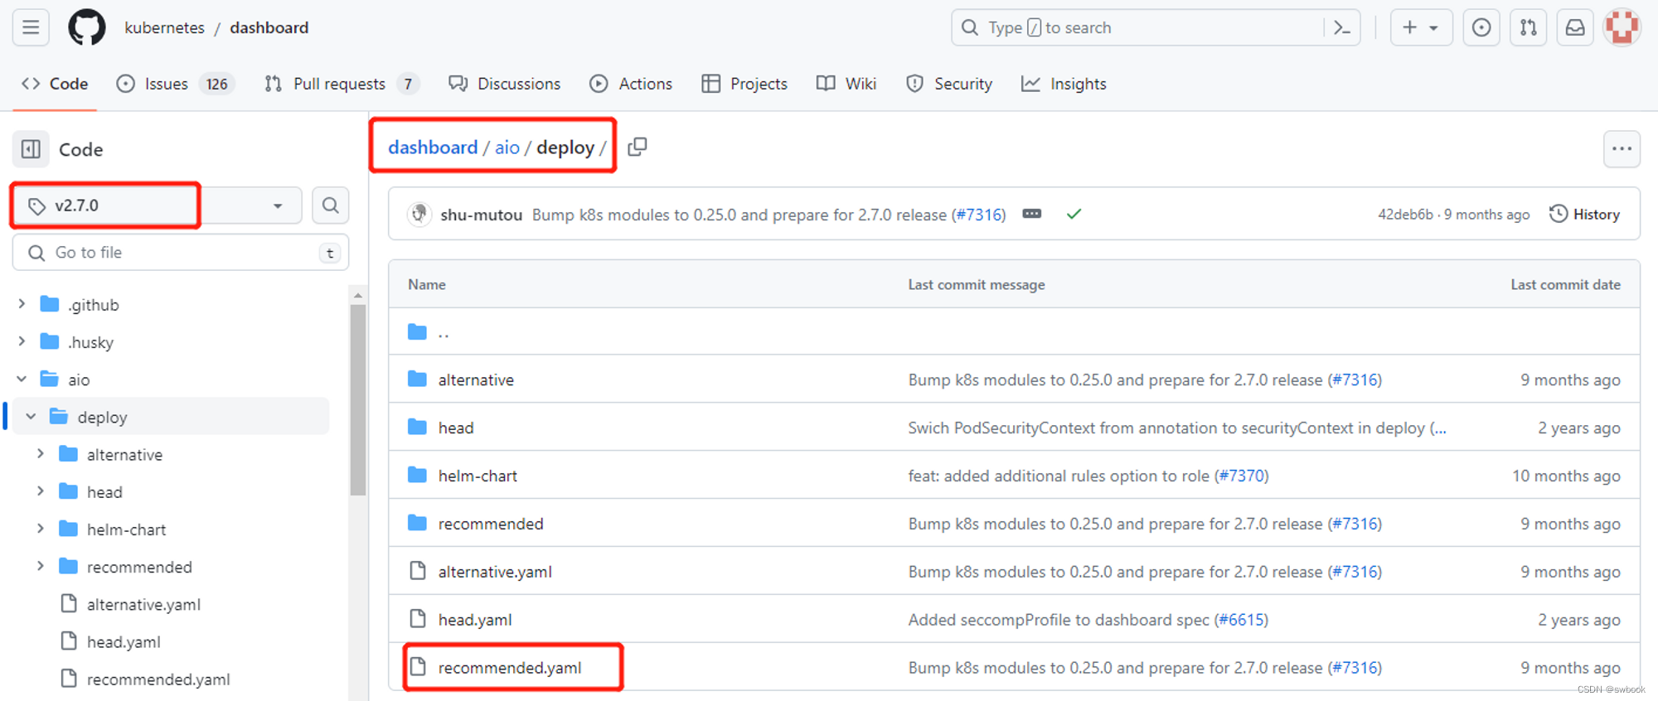Select recommended.yaml in the sidebar tree
This screenshot has width=1658, height=701.
pyautogui.click(x=158, y=679)
